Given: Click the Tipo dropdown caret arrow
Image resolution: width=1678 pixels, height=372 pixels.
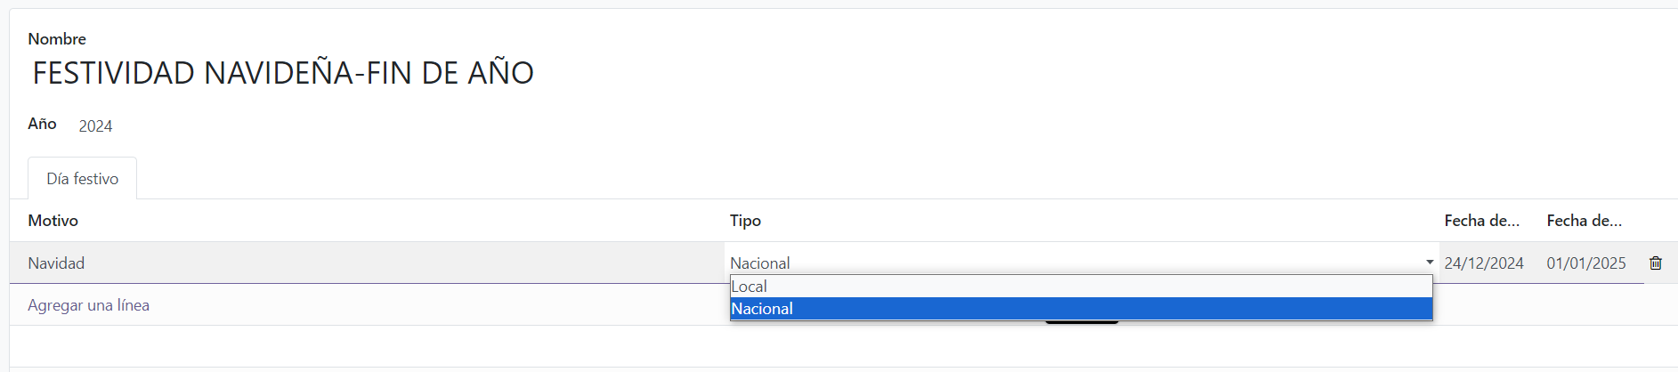Looking at the screenshot, I should click(1430, 263).
